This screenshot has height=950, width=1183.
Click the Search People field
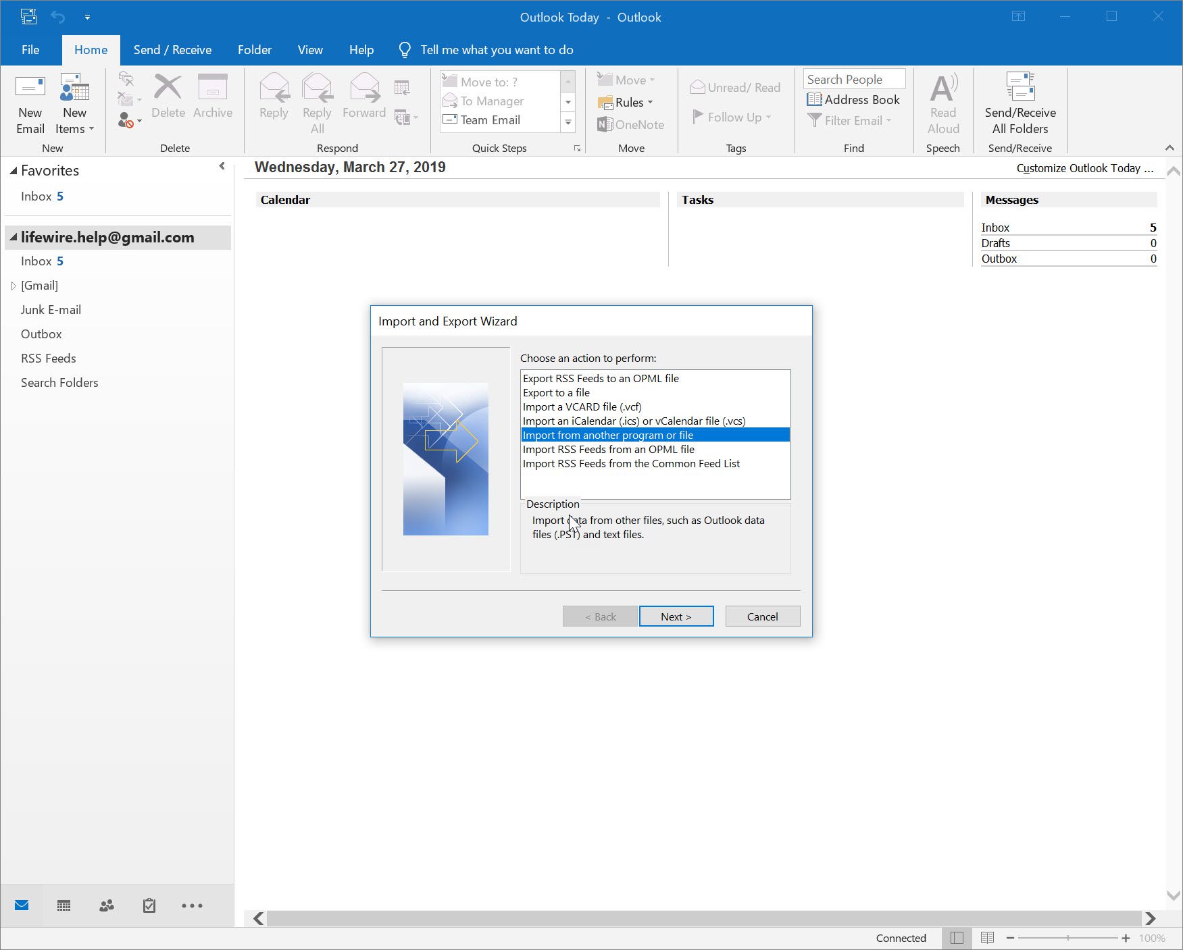point(855,80)
